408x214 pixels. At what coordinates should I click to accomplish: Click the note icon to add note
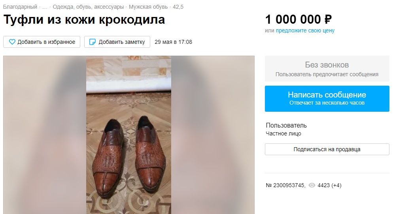93,42
